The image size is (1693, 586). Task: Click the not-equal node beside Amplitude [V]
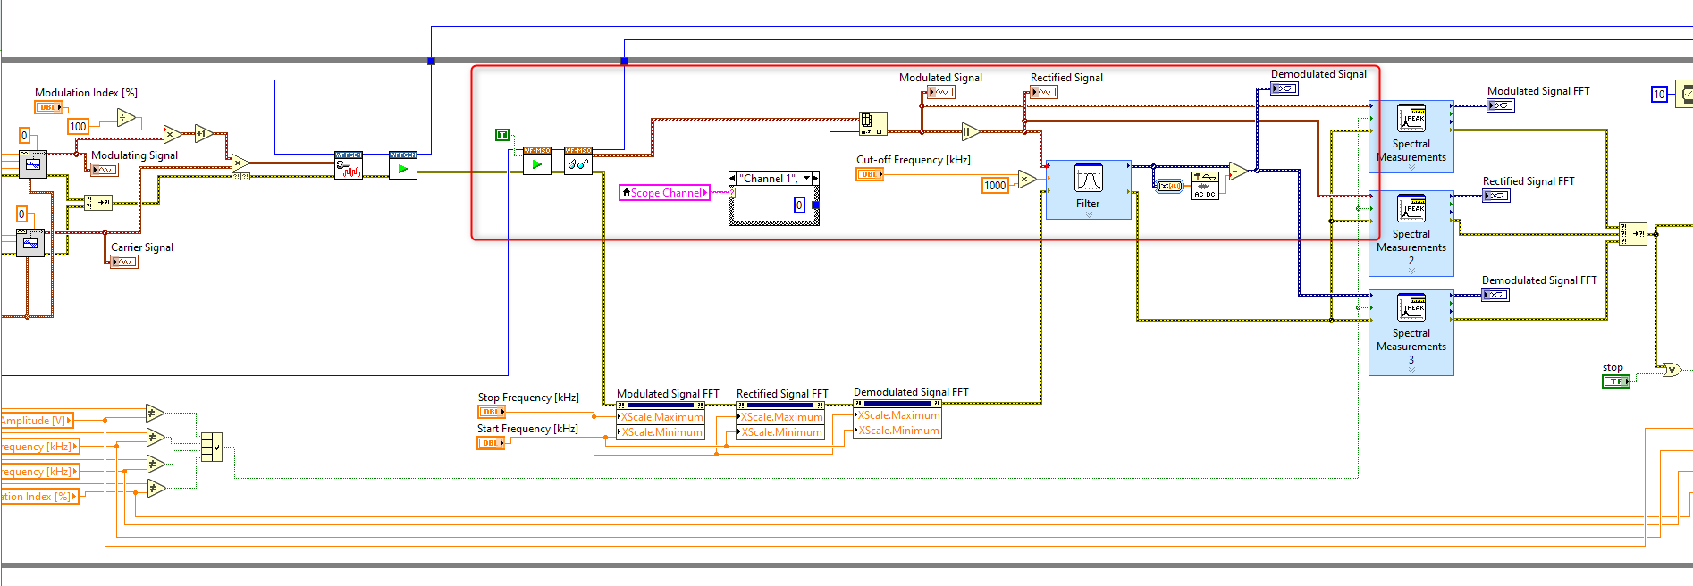click(156, 413)
